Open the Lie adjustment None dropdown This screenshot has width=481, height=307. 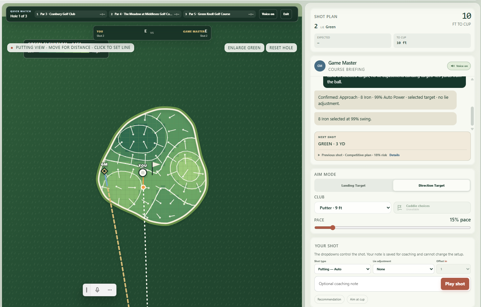[403, 269]
